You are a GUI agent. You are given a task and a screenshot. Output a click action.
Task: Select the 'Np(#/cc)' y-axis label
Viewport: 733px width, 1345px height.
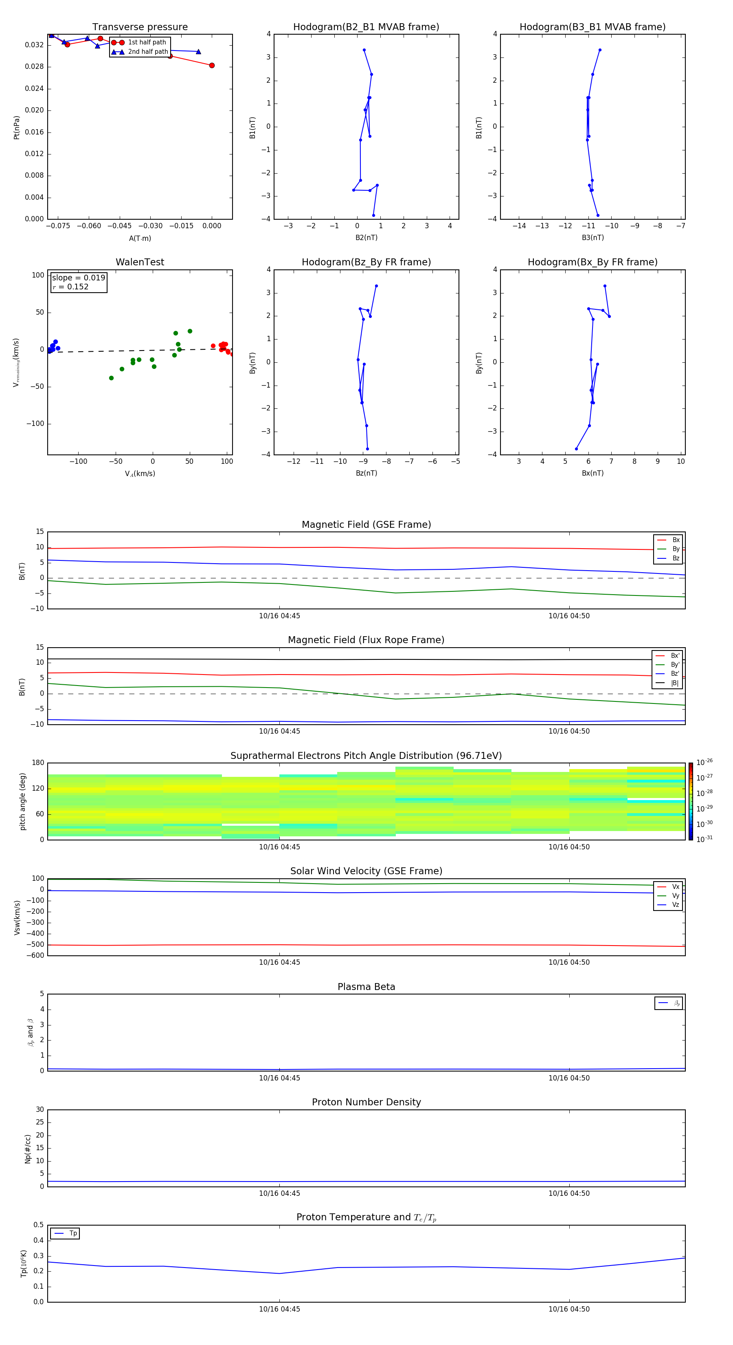(x=28, y=1148)
